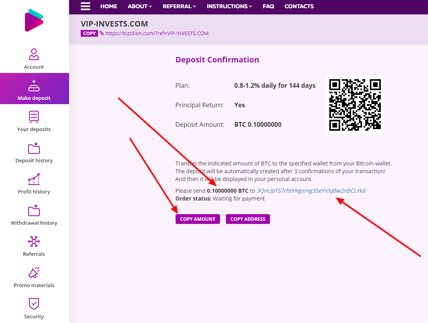Open the Security shield icon

pos(34,304)
